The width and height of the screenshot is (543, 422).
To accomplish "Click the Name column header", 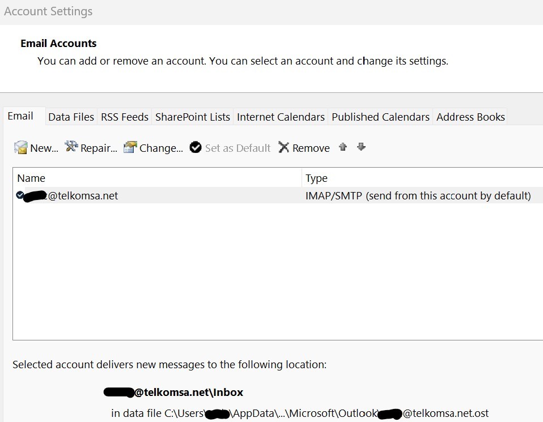I will (157, 178).
